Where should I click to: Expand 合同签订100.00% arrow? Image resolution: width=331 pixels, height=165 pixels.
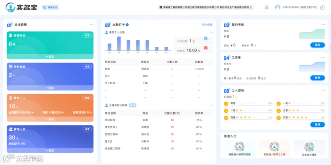tap(33, 112)
